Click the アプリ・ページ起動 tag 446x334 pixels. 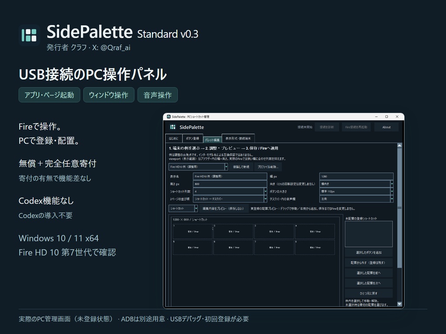tap(49, 95)
